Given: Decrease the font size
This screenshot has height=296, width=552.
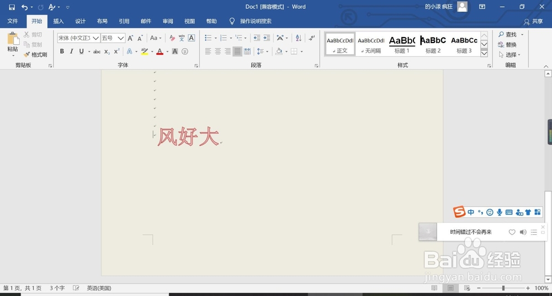Looking at the screenshot, I should pos(140,38).
